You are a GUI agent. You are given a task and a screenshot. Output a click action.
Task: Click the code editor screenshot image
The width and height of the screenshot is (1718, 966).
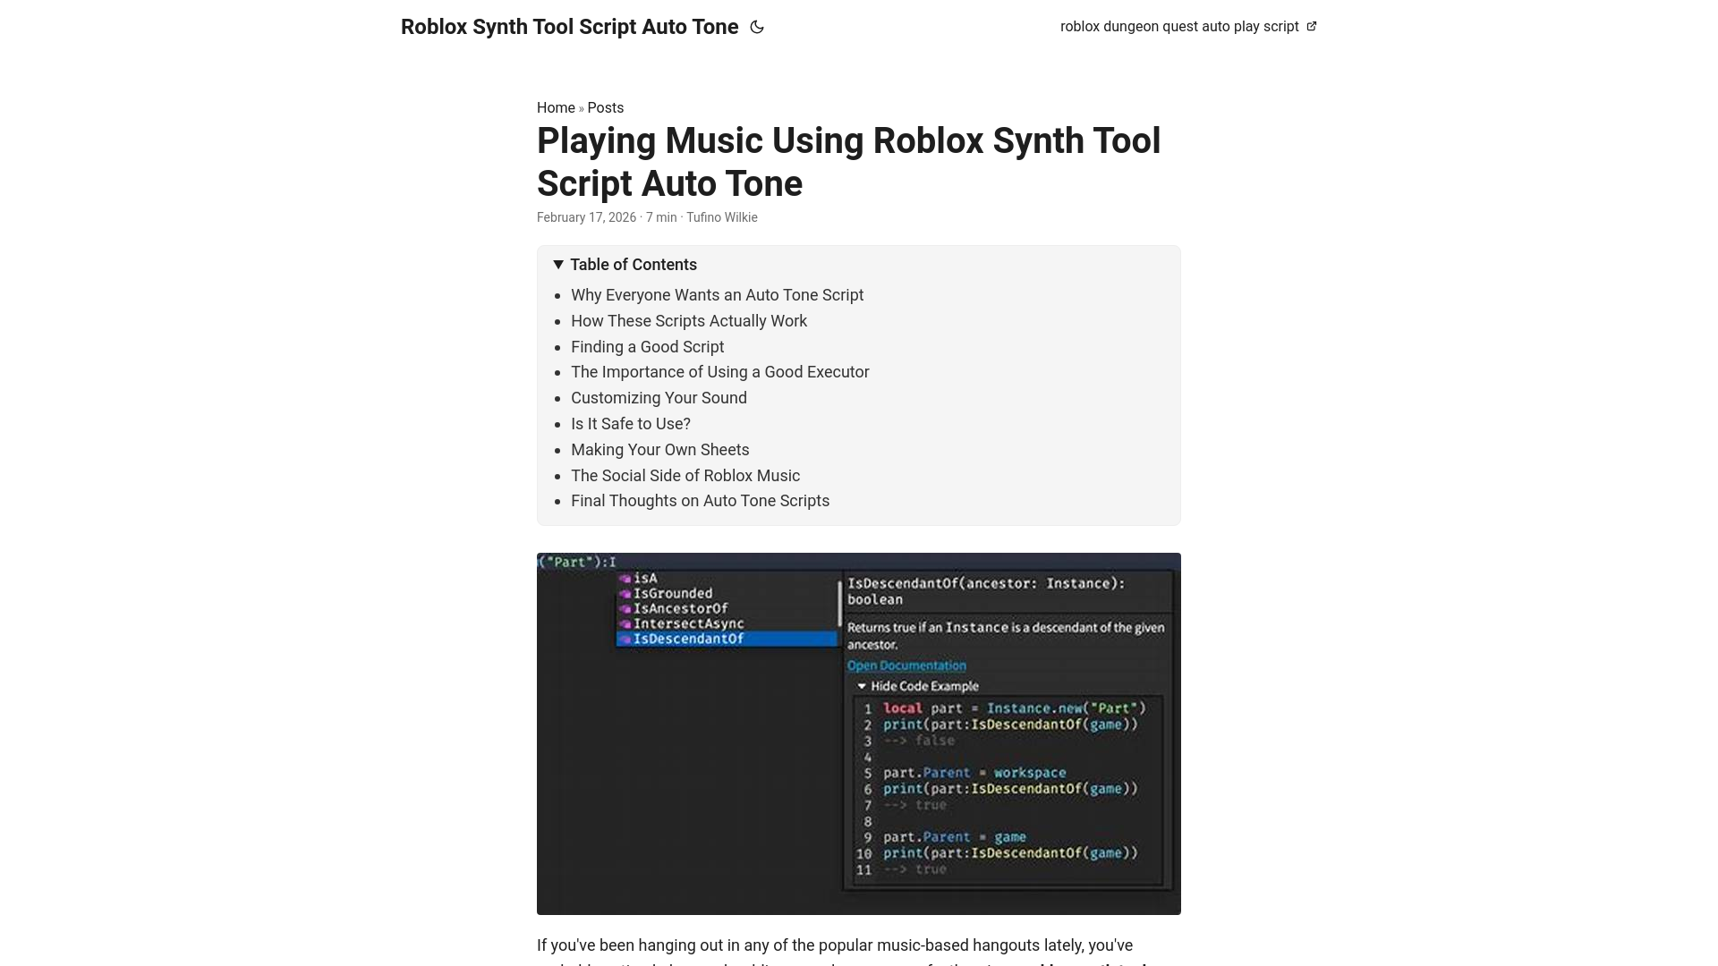click(x=859, y=733)
